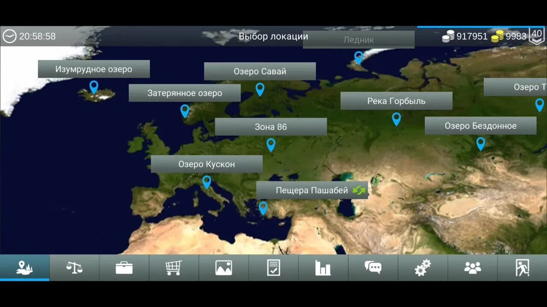
Task: Open the chat bubbles icon
Action: click(373, 268)
